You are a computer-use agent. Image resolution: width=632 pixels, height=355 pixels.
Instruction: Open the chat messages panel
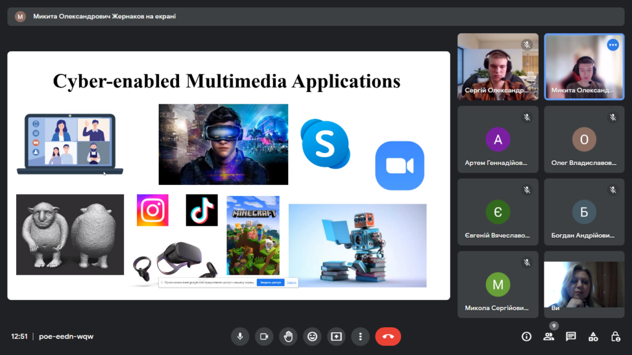(x=571, y=337)
